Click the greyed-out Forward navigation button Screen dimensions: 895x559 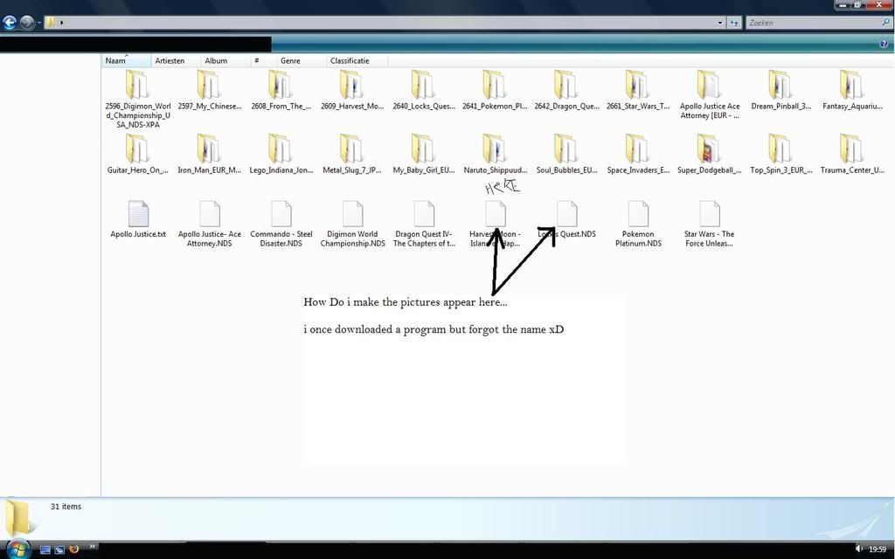click(27, 22)
